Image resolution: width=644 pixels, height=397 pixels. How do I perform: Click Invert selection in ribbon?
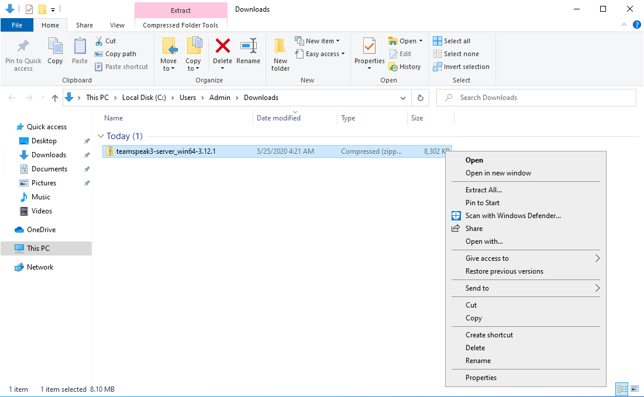click(462, 67)
